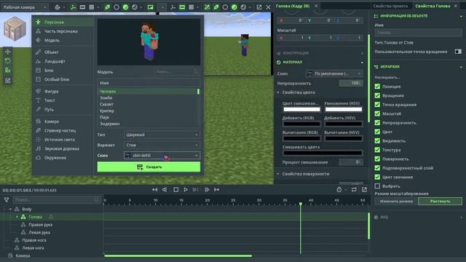Choose Источник света in workbench list

tap(63, 140)
